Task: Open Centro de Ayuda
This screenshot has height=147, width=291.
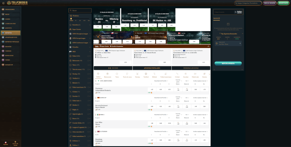Action: click(15, 143)
